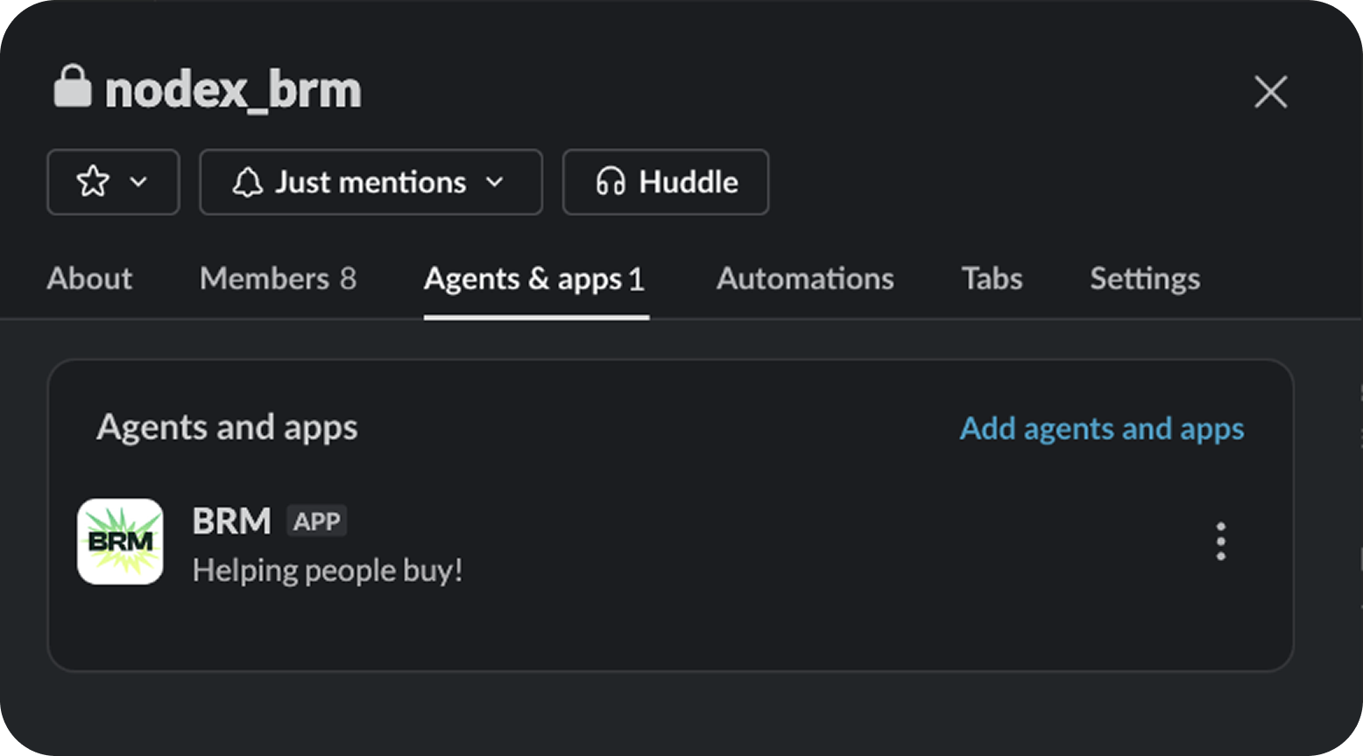This screenshot has width=1363, height=756.
Task: Click the nodex_brm channel title
Action: point(233,91)
